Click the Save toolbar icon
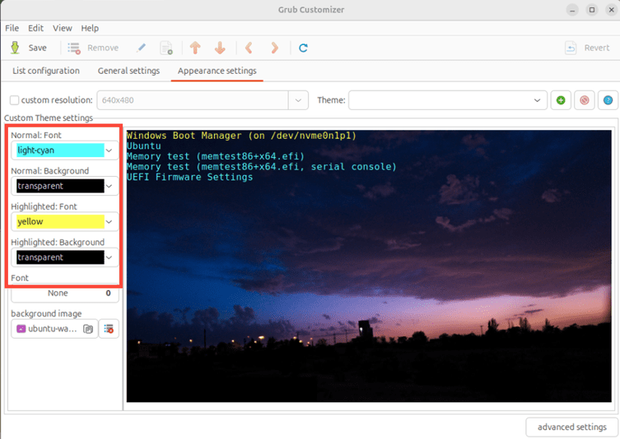Screen dimensions: 620x439 [x=15, y=48]
